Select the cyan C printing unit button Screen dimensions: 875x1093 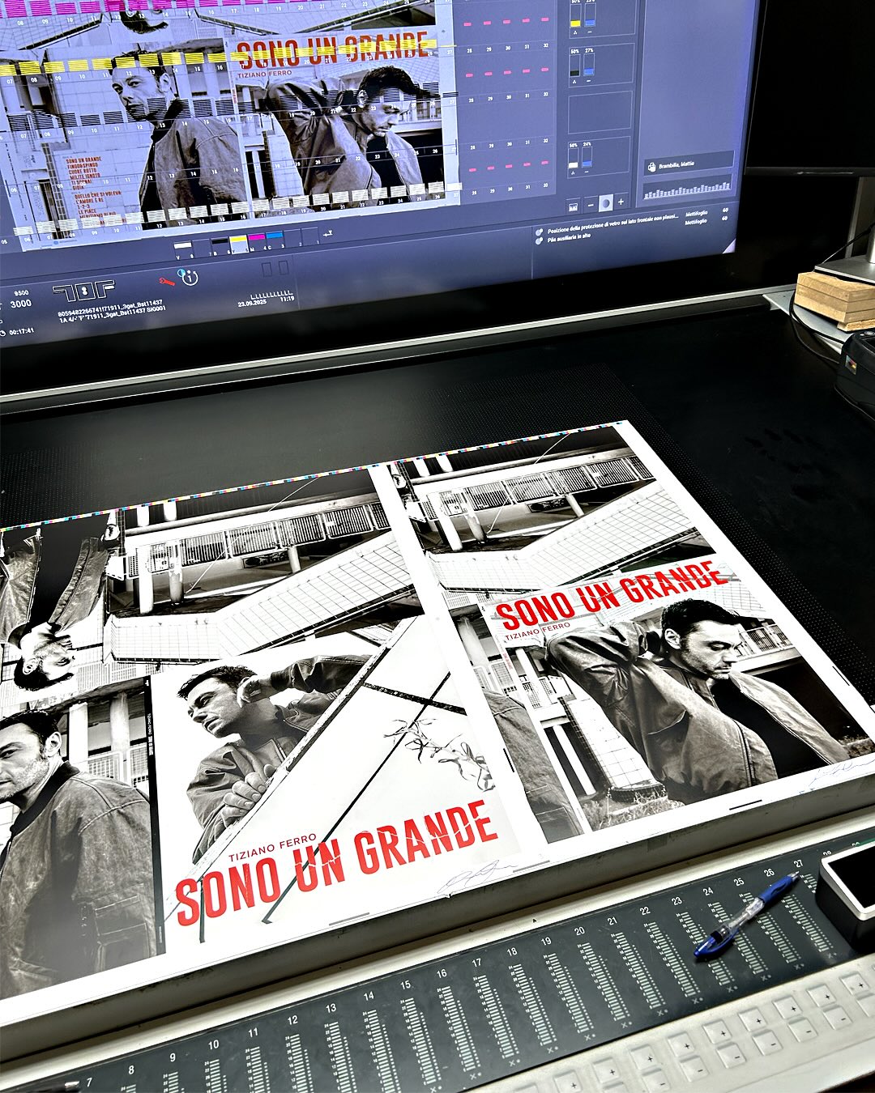pyautogui.click(x=275, y=241)
